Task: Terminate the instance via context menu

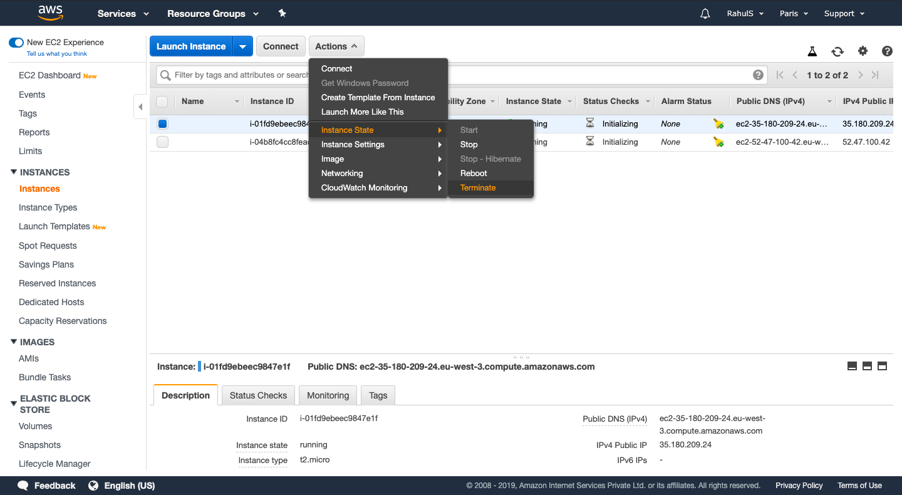Action: point(478,187)
